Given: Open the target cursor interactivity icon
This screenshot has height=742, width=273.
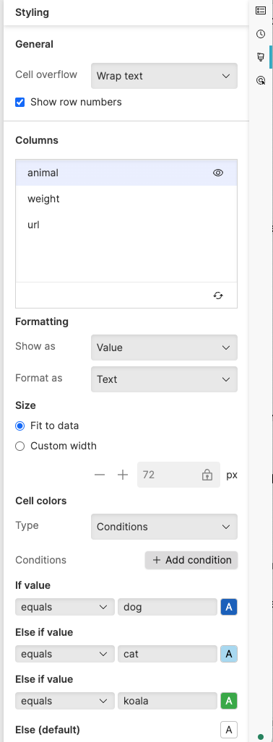Looking at the screenshot, I should (x=260, y=80).
